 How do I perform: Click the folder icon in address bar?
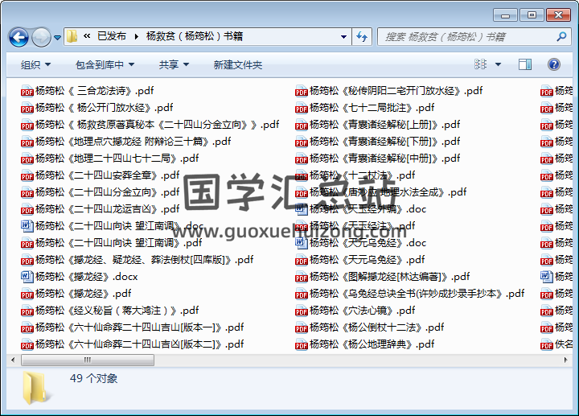[x=72, y=36]
